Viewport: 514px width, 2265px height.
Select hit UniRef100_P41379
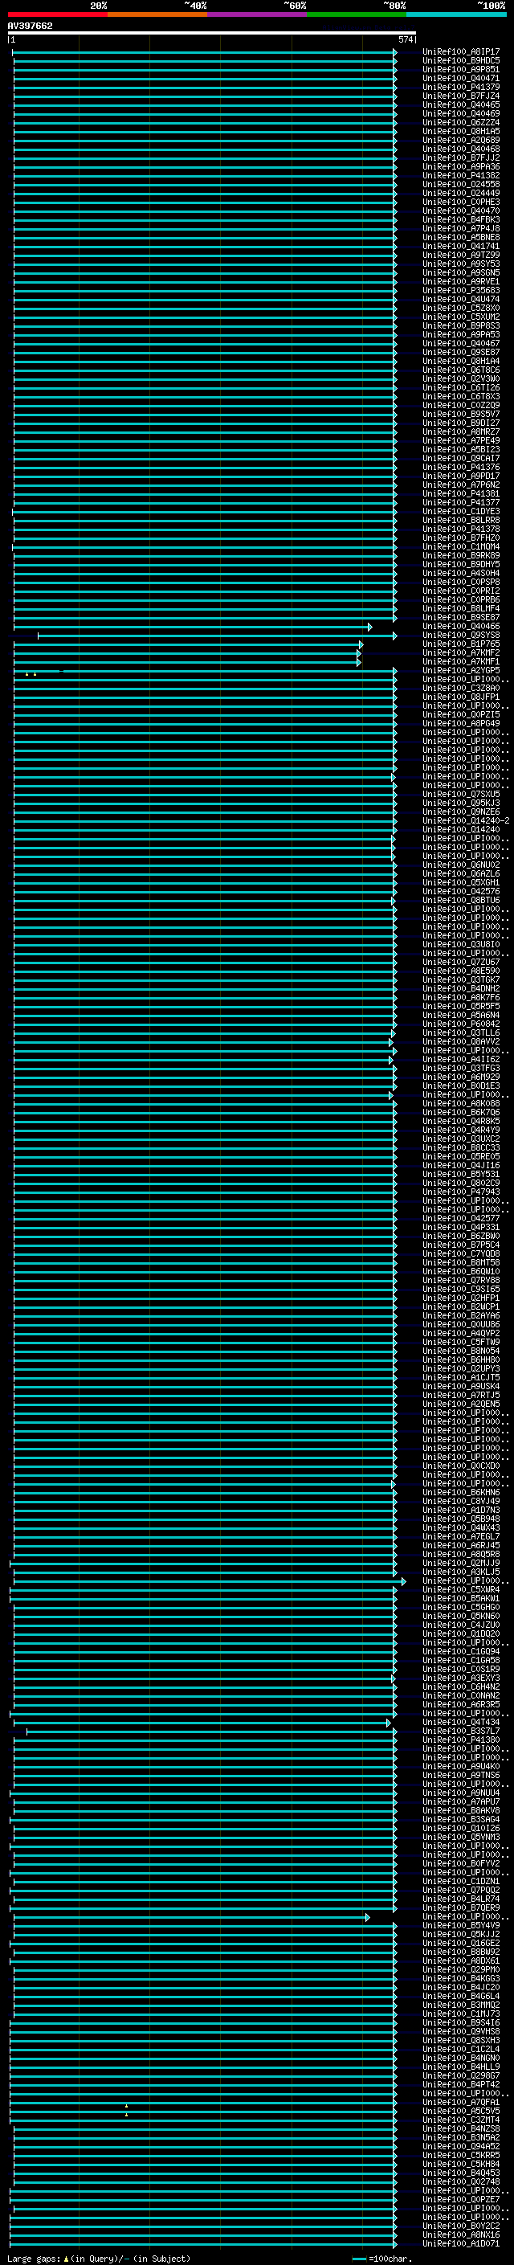[x=461, y=87]
